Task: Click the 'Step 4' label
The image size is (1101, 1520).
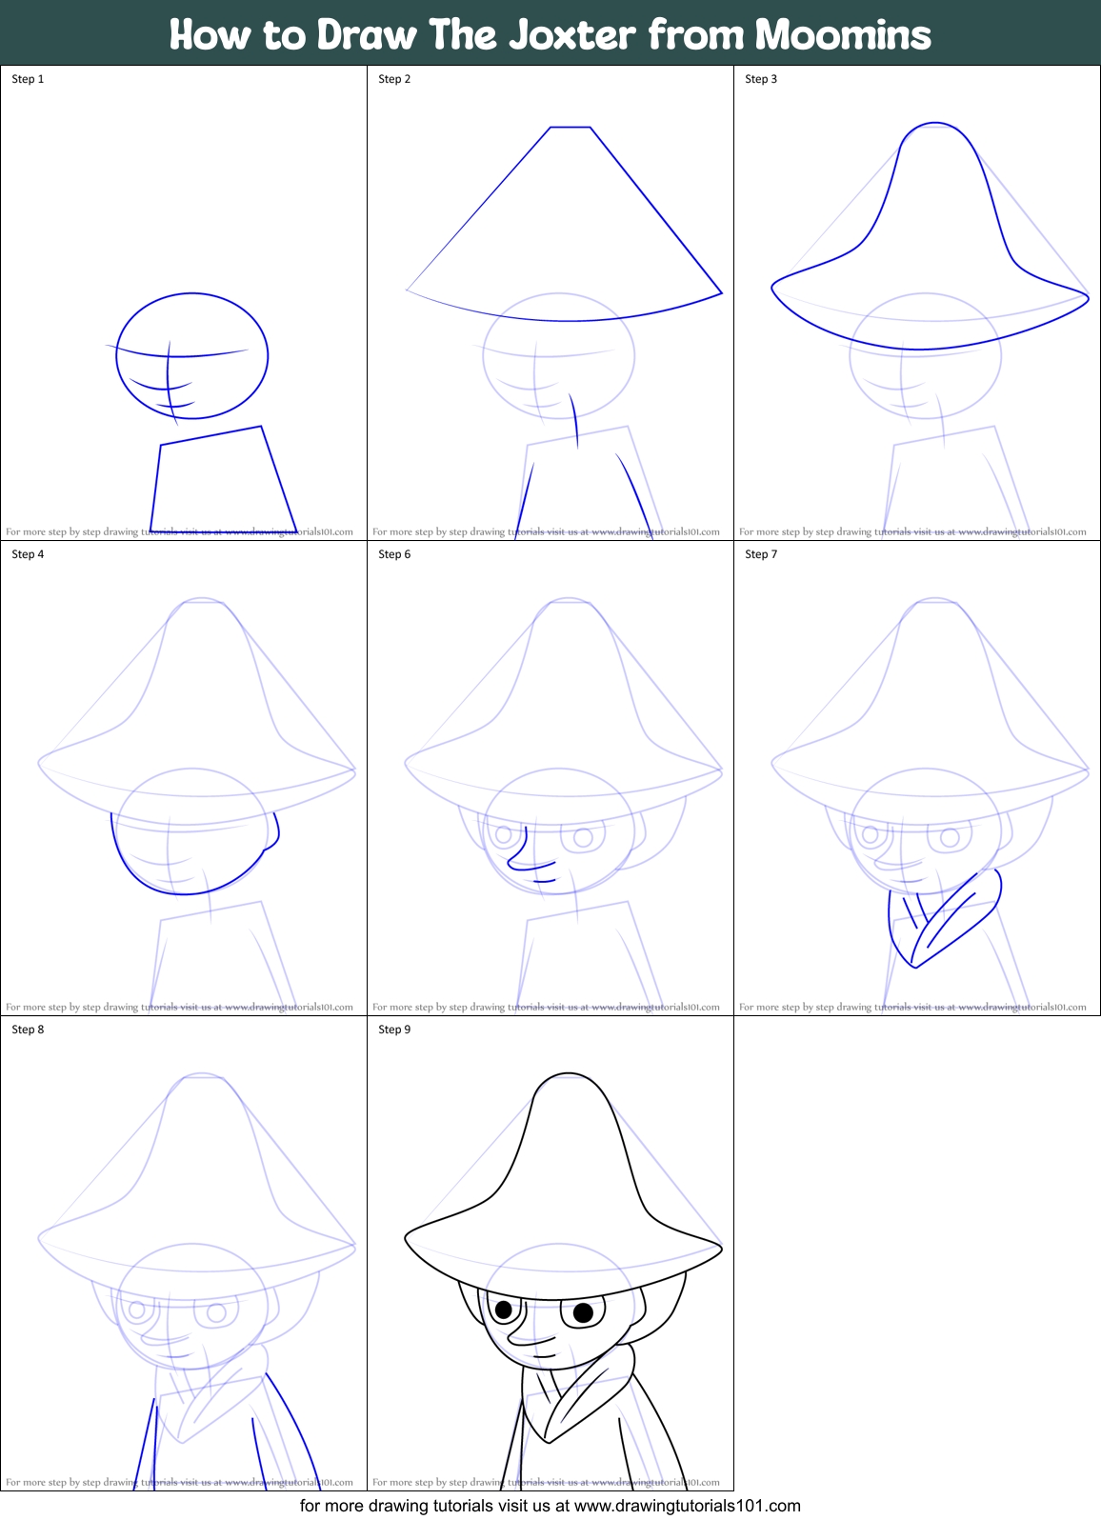Action: (x=28, y=554)
